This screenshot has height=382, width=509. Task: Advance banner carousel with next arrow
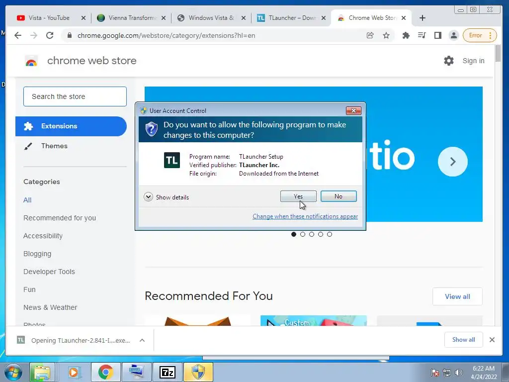click(x=452, y=162)
